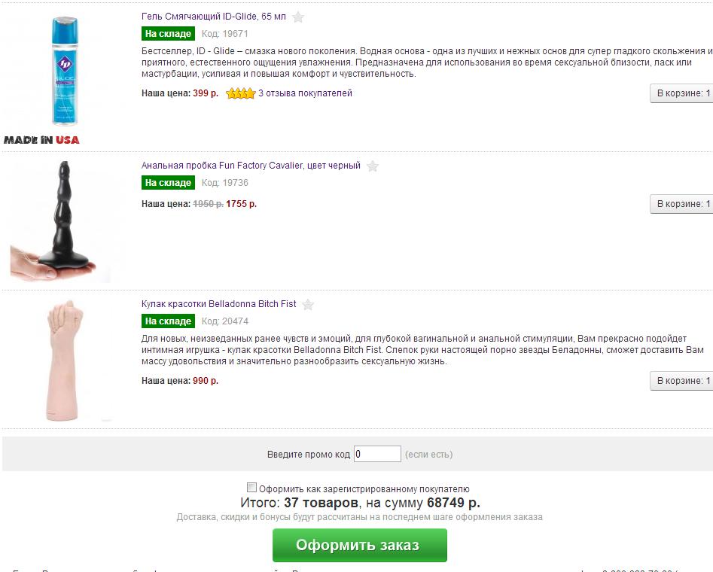Screen dimensions: 713x572
Task: Click the favorite star beside ID-Glide gel title
Action: pos(298,17)
